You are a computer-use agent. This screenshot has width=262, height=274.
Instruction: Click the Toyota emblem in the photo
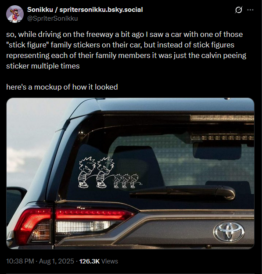(229, 231)
